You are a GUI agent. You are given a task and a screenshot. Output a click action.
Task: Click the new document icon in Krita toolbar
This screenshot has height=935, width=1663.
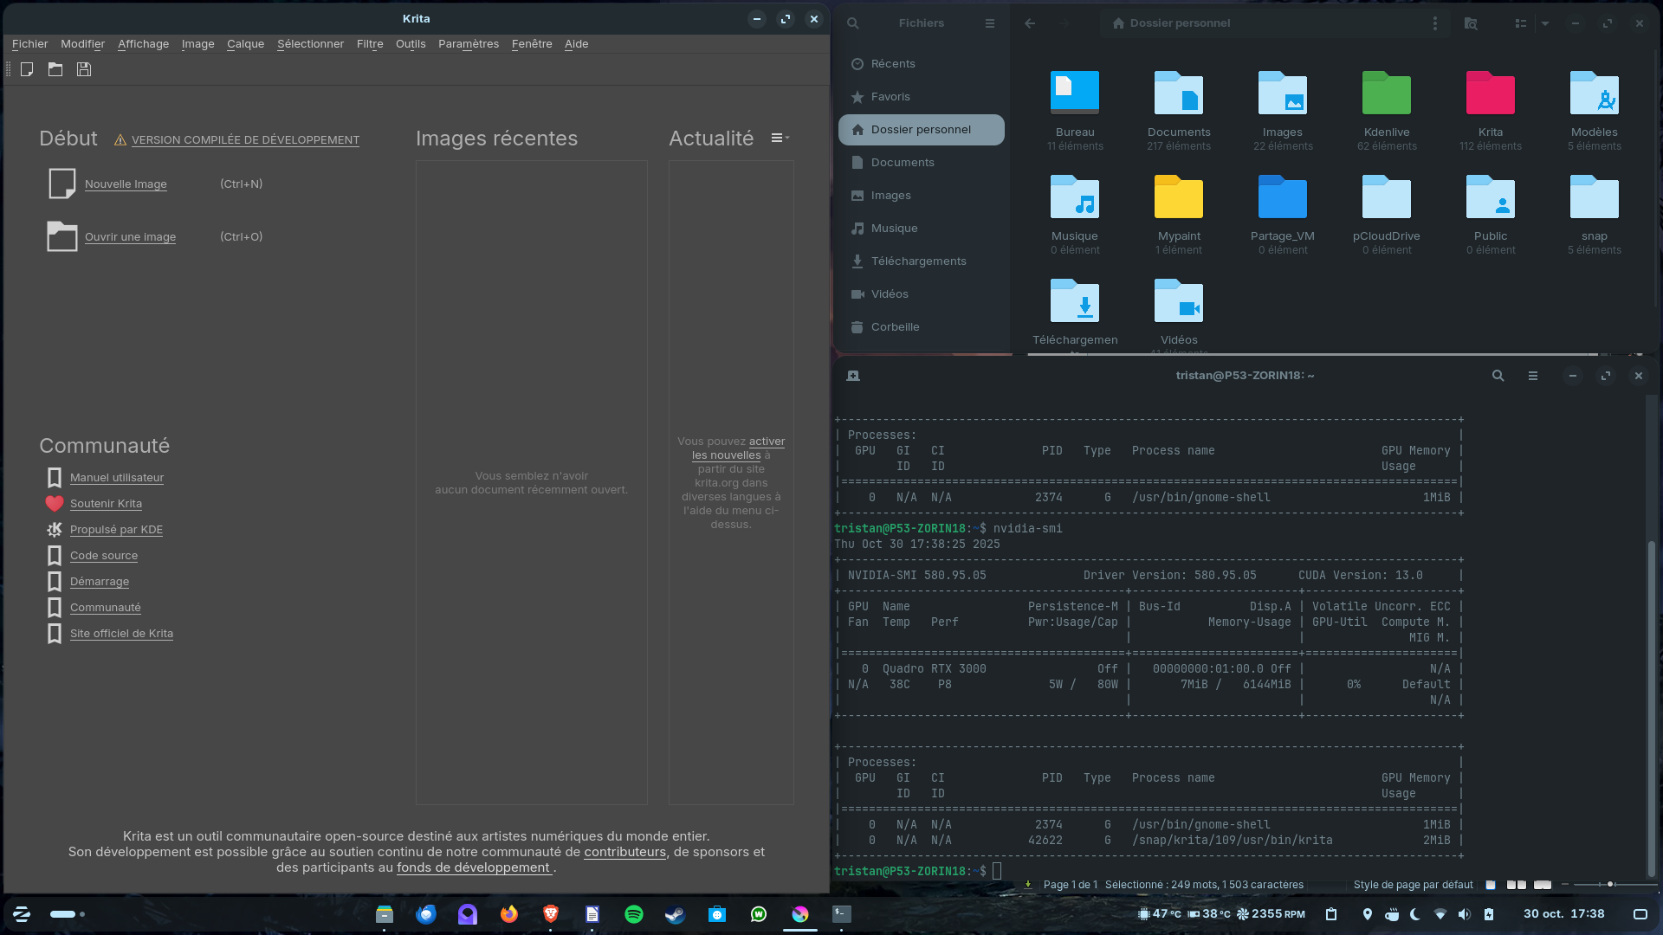(x=27, y=69)
